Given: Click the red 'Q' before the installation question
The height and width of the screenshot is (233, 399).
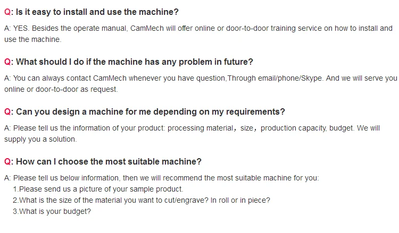Looking at the screenshot, I should click(7, 12).
